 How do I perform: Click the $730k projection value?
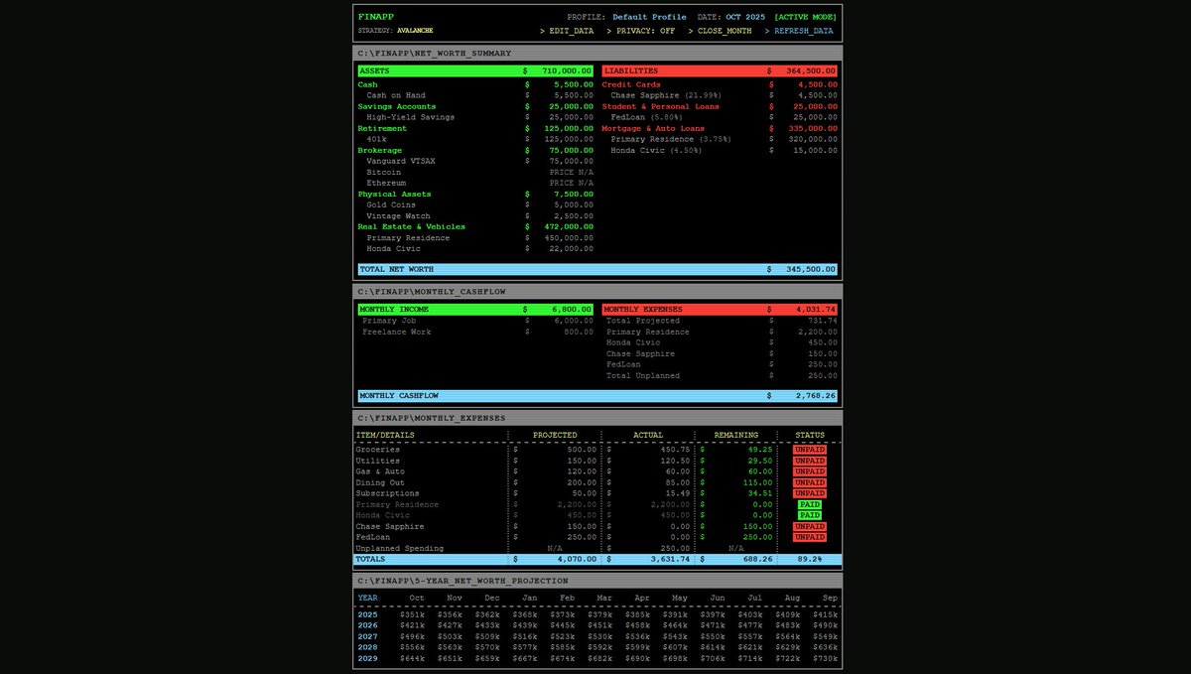pyautogui.click(x=825, y=658)
